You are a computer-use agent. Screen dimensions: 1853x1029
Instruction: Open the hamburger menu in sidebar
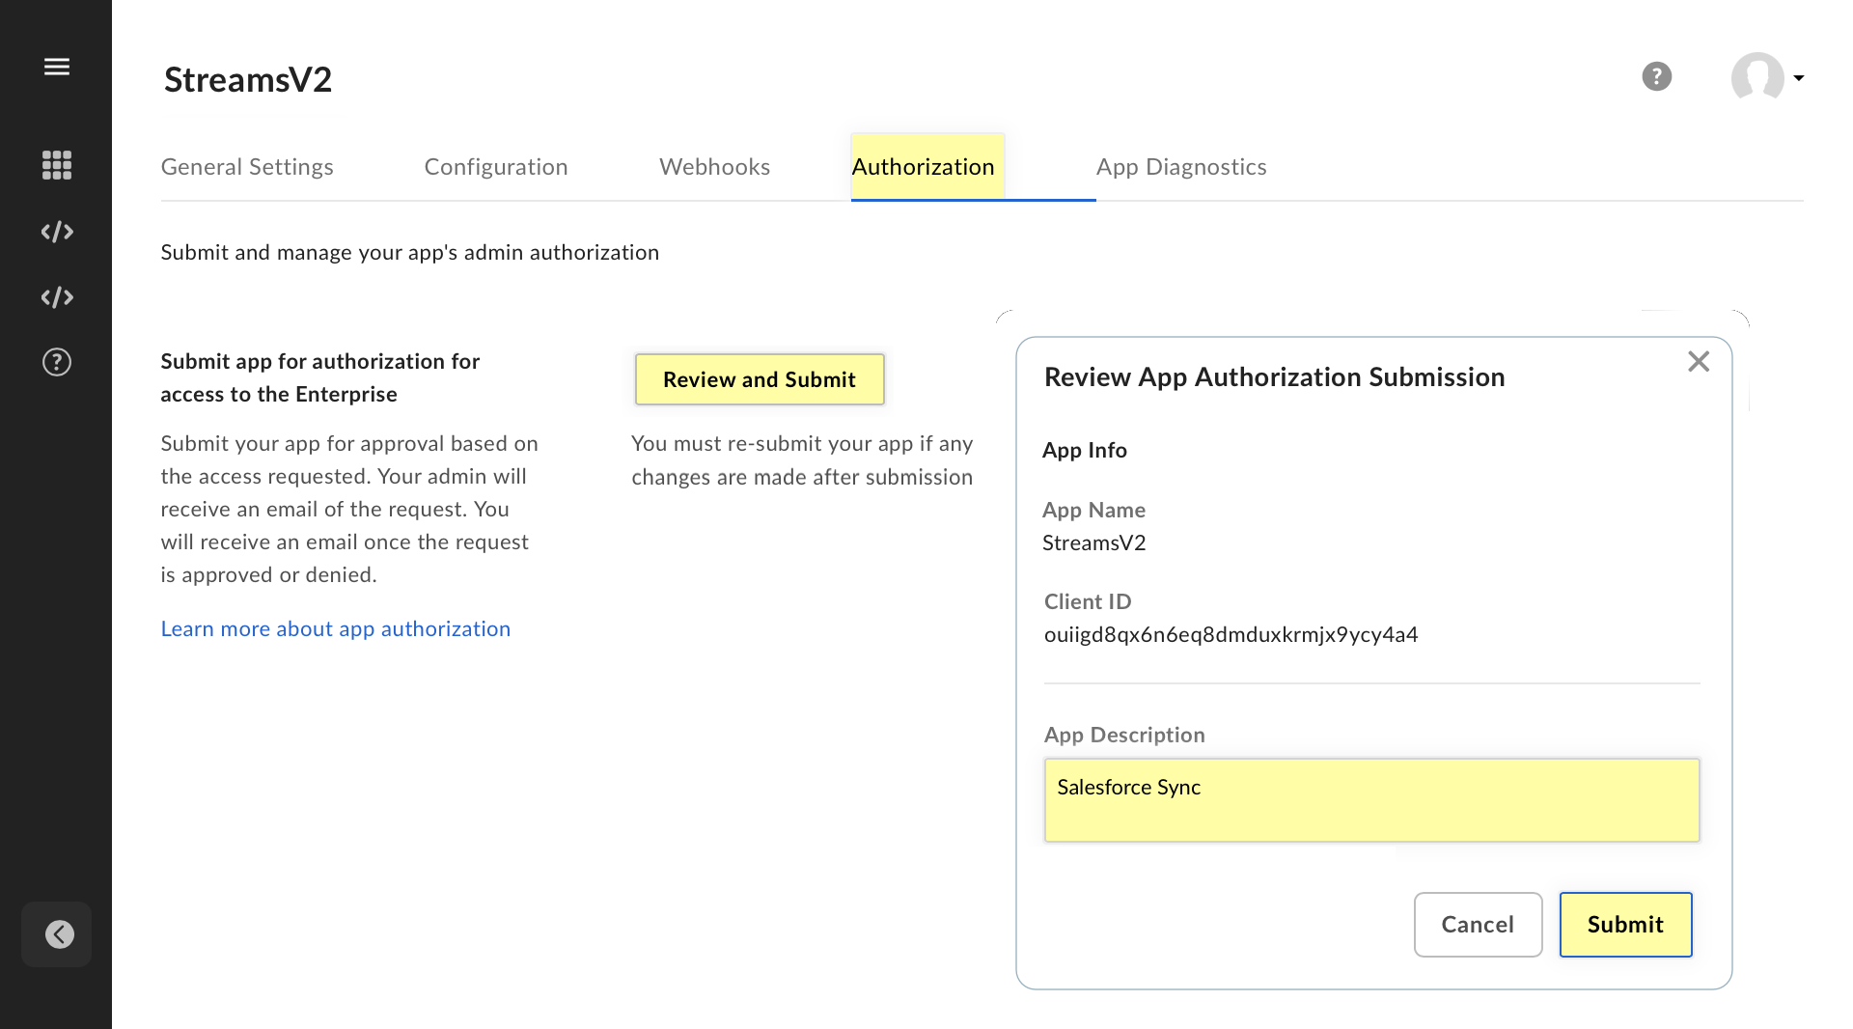click(57, 67)
